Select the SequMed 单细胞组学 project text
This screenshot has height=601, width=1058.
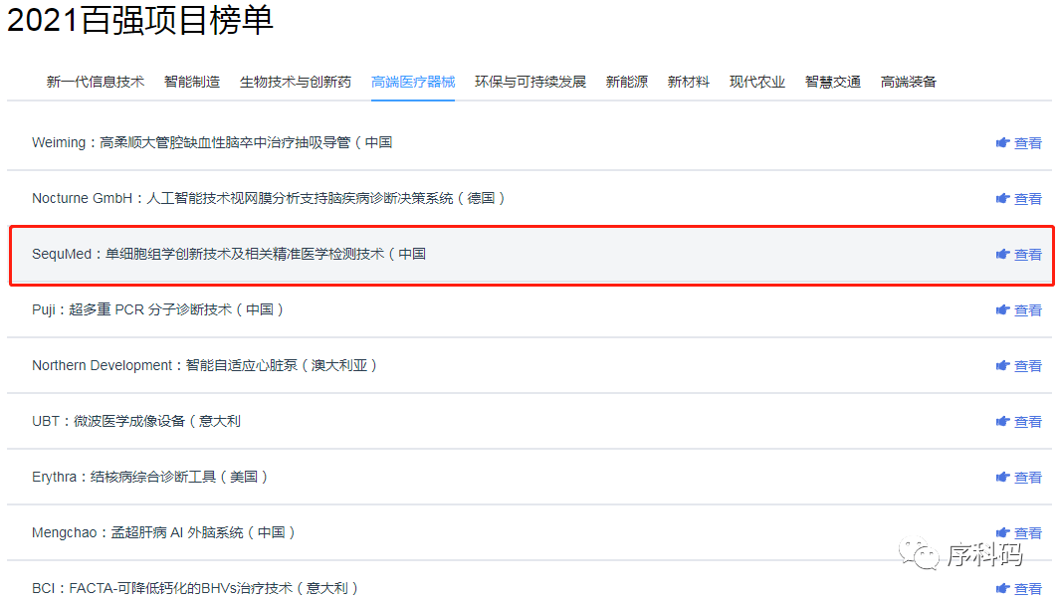[x=229, y=254]
